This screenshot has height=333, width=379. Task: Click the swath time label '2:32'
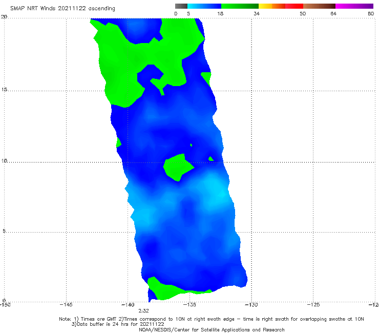coord(143,311)
